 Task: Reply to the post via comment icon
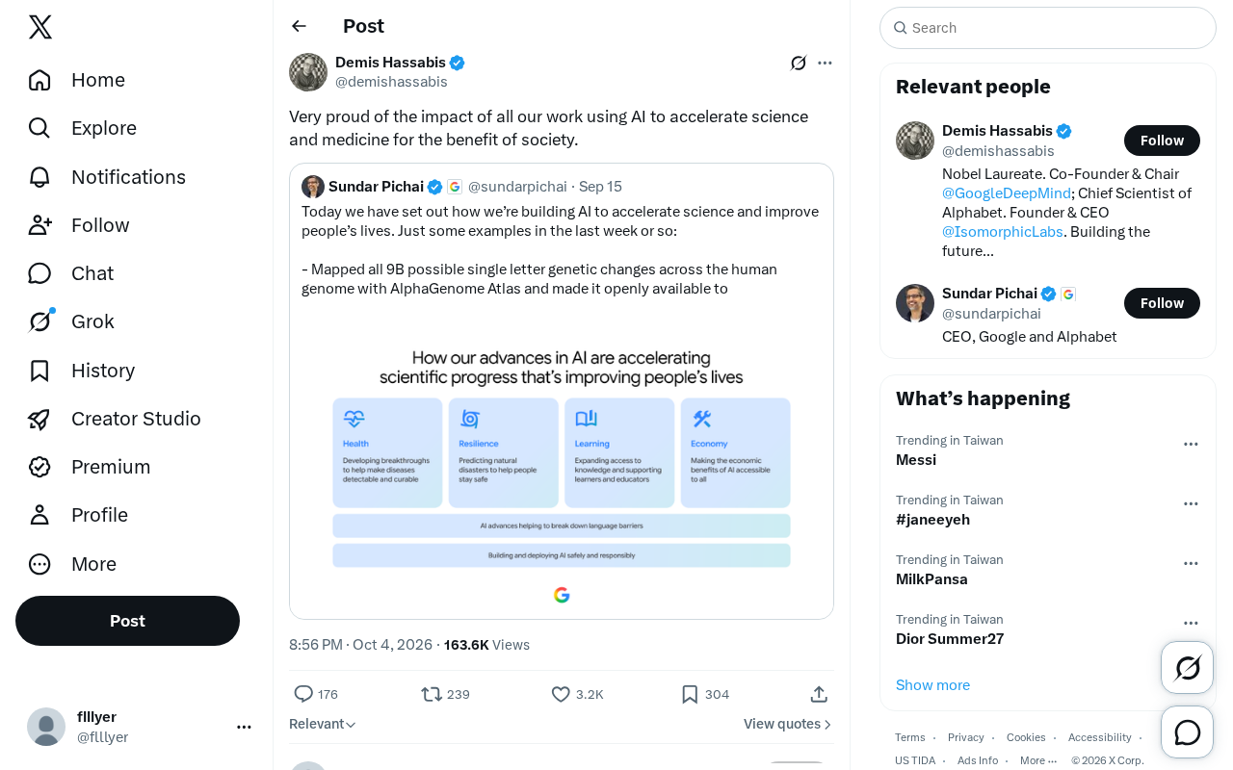click(x=303, y=694)
